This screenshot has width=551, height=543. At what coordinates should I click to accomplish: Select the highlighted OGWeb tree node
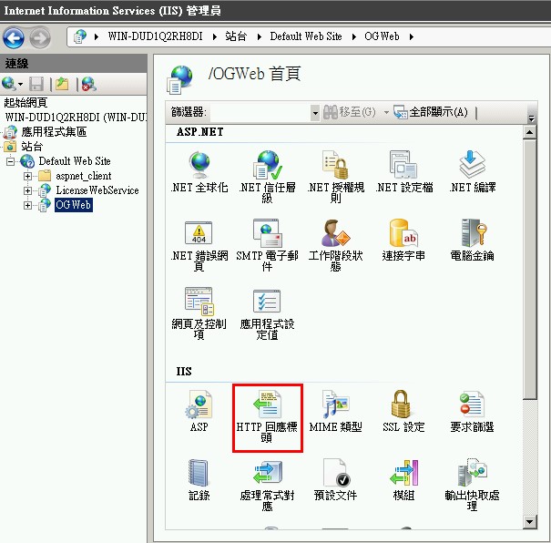click(74, 205)
